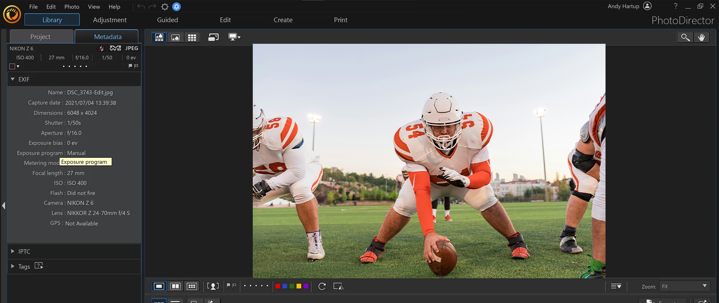
Task: Reject the photo in the bottom toolbar
Action: coord(234,285)
